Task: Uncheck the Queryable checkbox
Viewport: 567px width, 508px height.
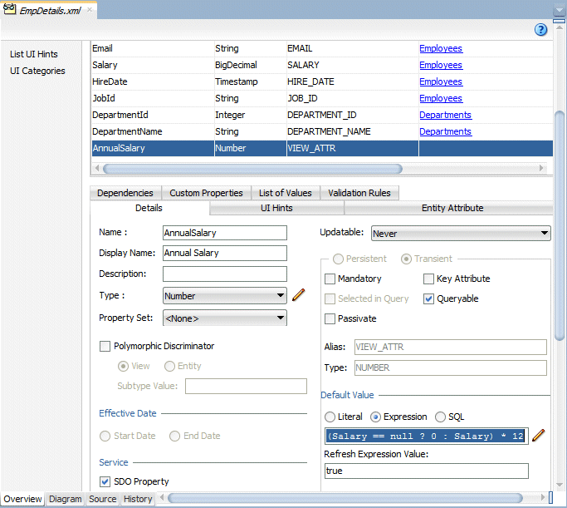Action: [x=428, y=298]
